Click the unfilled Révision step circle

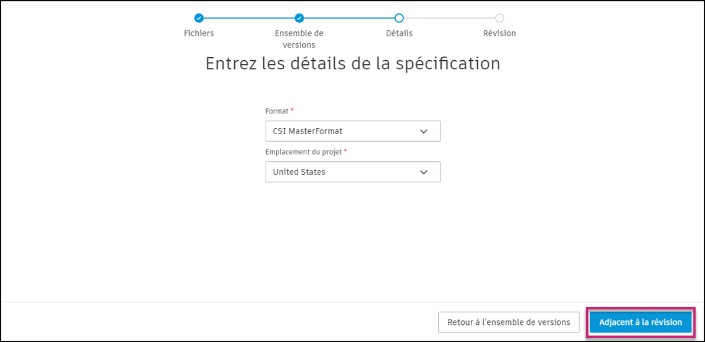click(x=499, y=18)
